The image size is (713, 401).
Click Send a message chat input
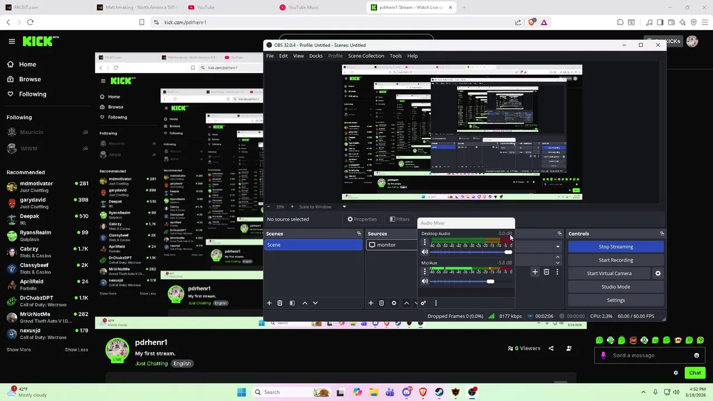[x=649, y=355]
